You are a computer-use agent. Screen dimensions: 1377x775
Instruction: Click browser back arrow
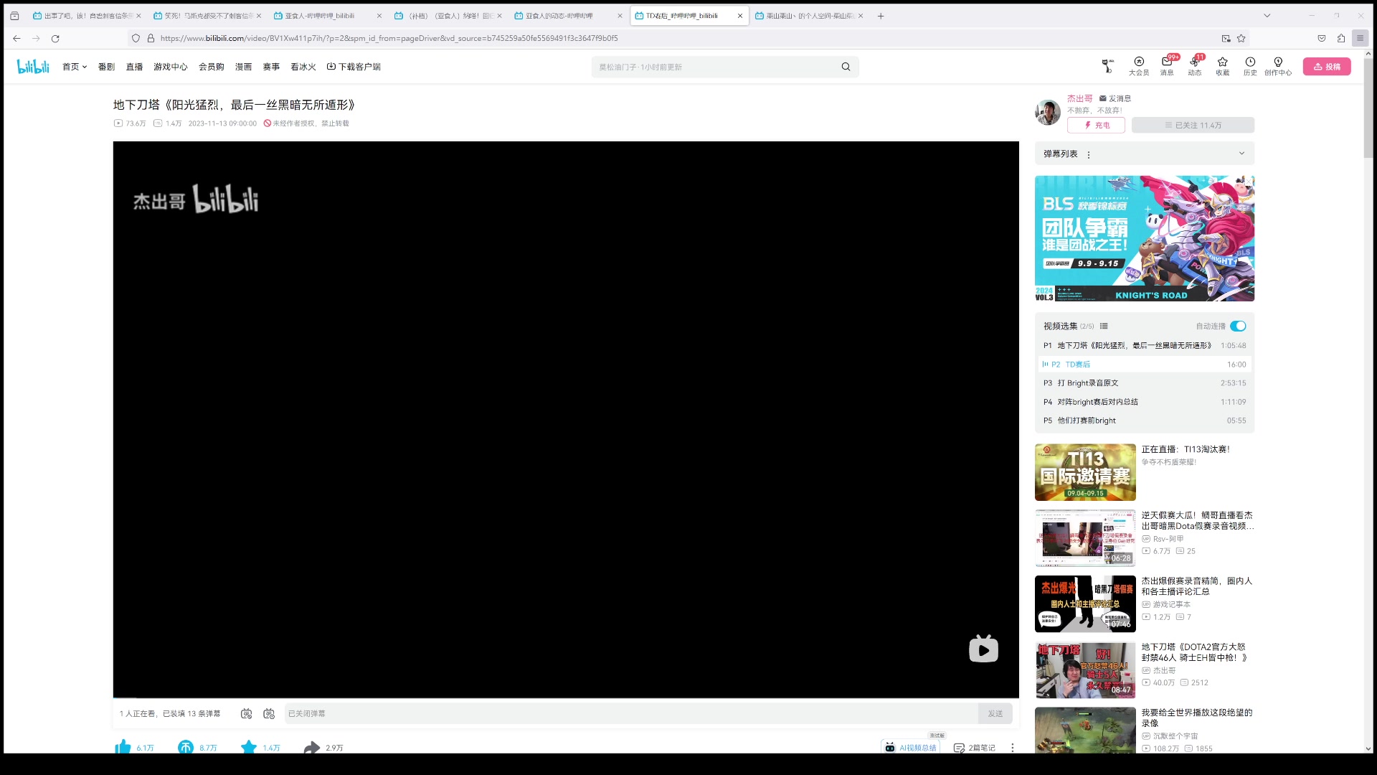pos(16,38)
